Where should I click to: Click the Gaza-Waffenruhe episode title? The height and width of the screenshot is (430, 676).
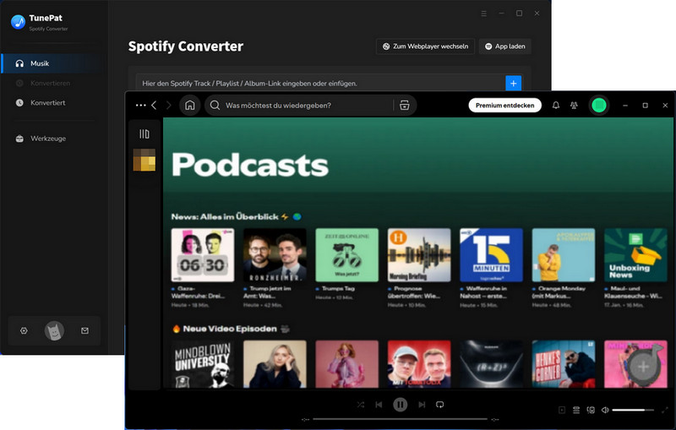tap(198, 292)
